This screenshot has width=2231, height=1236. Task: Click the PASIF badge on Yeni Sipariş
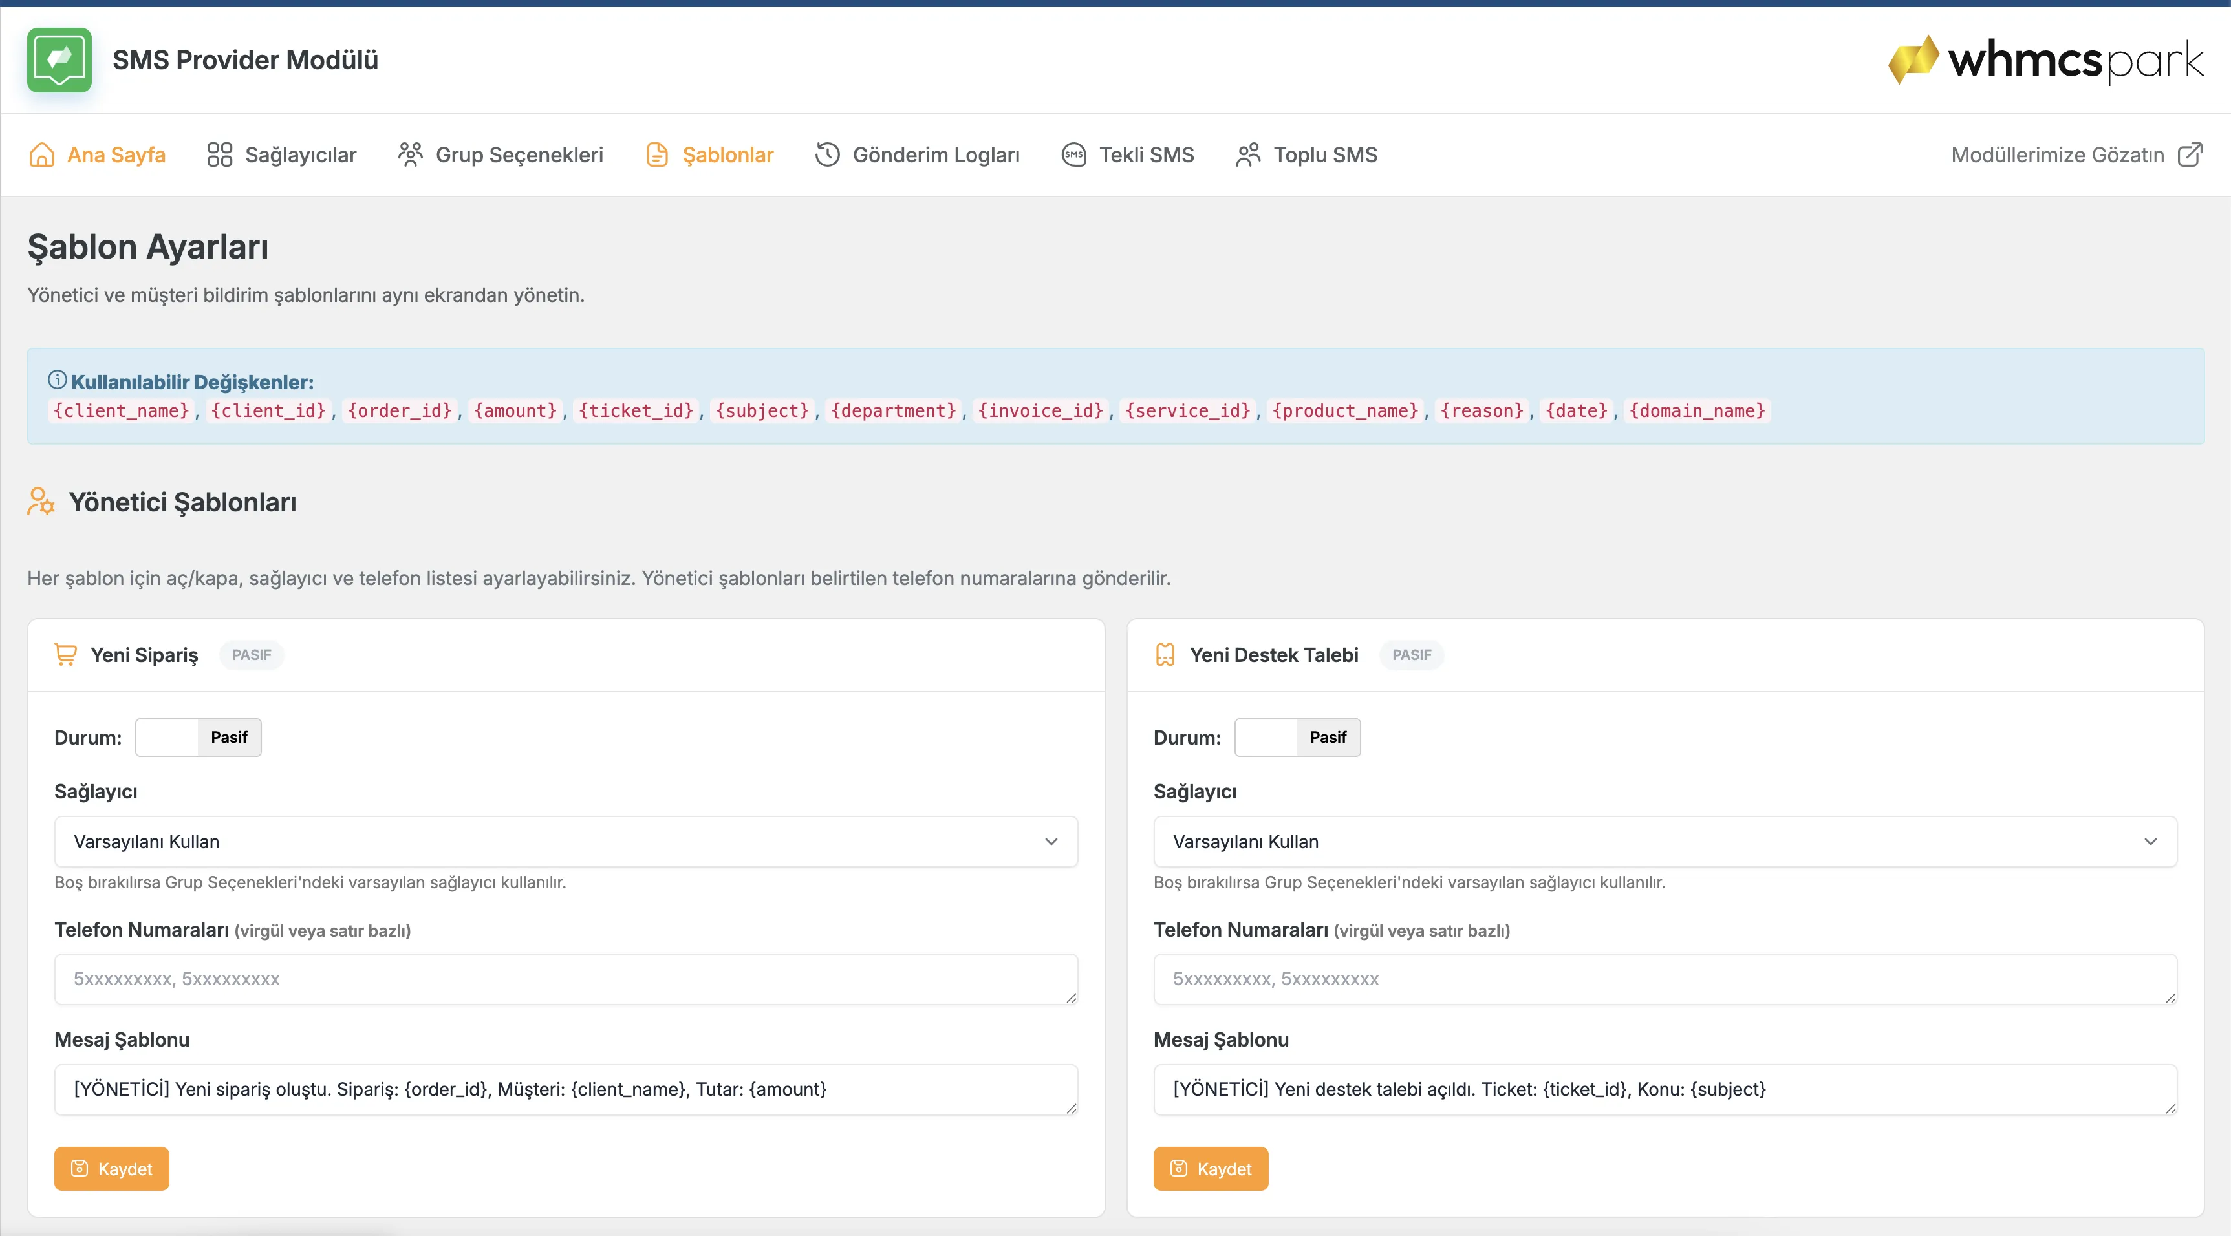(251, 655)
